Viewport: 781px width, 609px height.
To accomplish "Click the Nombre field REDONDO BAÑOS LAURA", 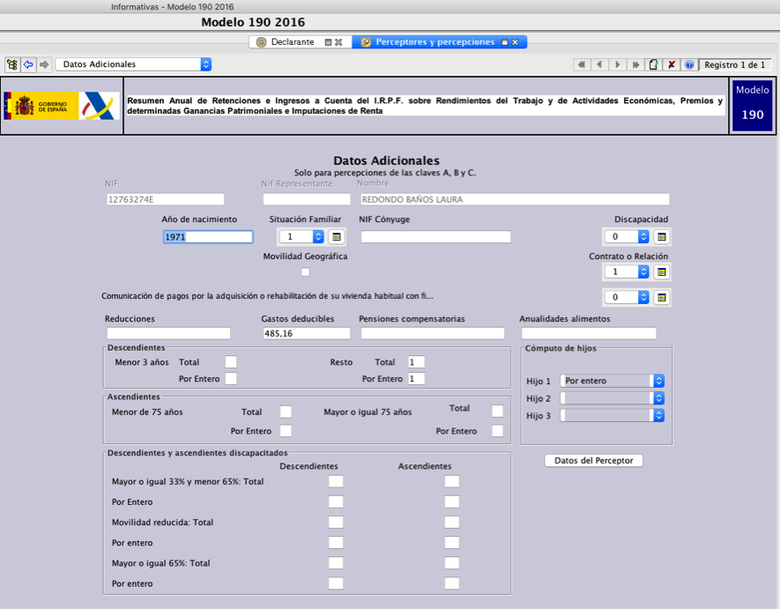I will pyautogui.click(x=515, y=199).
